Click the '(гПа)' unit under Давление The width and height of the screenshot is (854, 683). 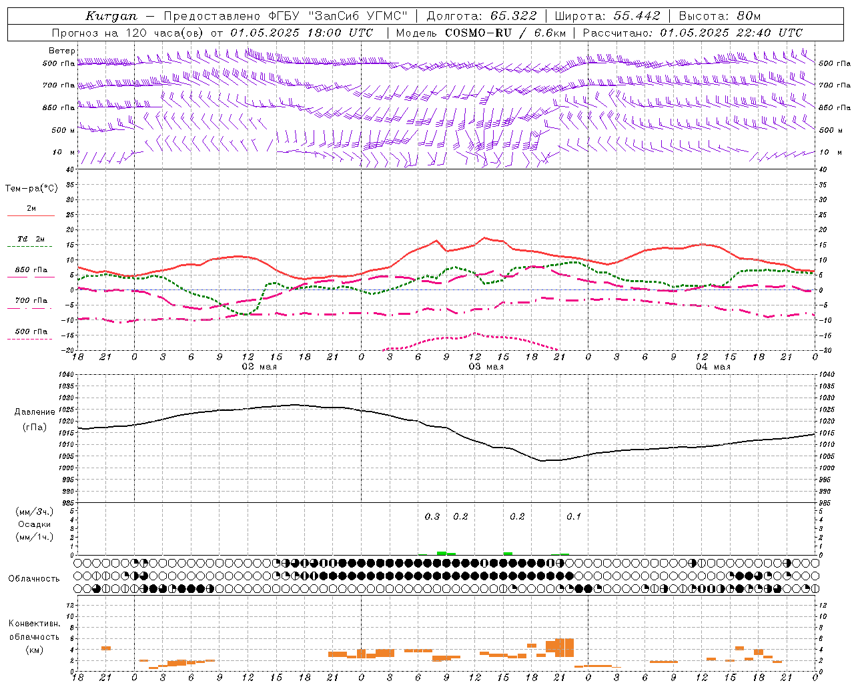coord(35,427)
